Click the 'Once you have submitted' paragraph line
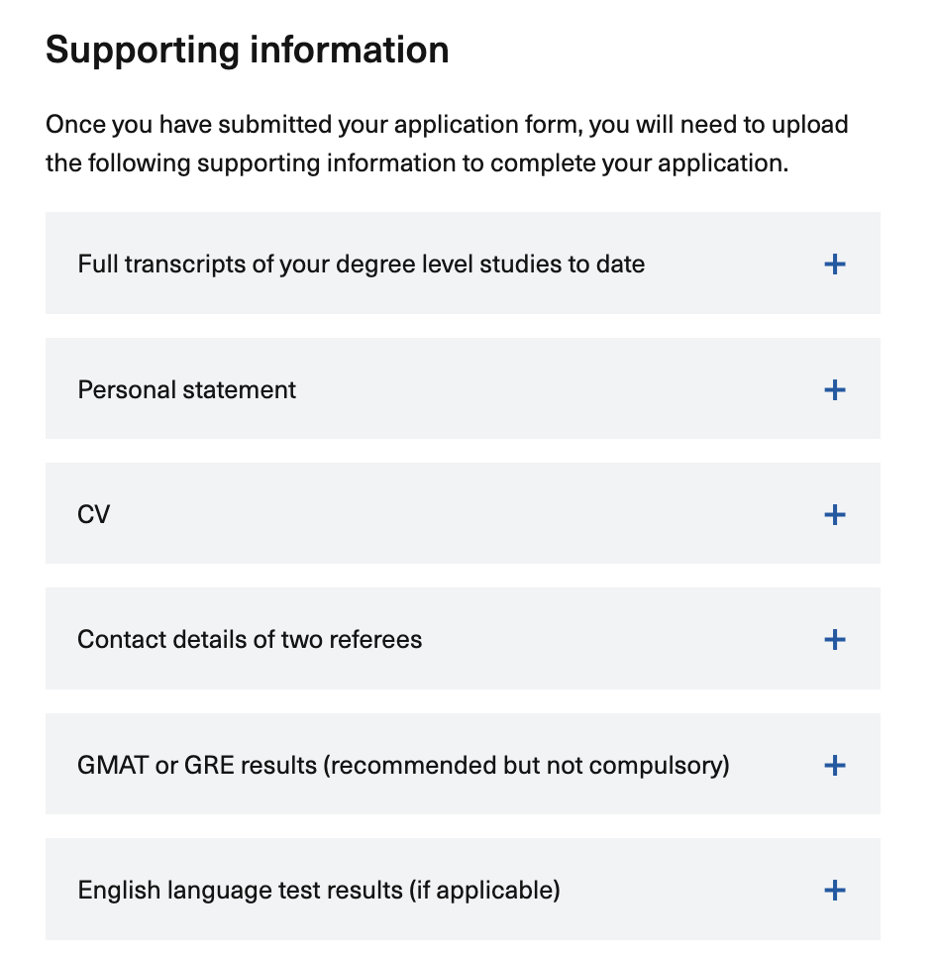 click(447, 126)
